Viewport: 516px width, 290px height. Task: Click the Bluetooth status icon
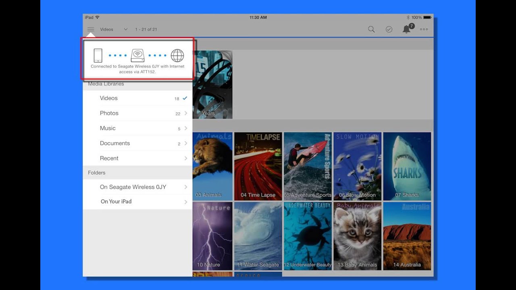tap(408, 17)
